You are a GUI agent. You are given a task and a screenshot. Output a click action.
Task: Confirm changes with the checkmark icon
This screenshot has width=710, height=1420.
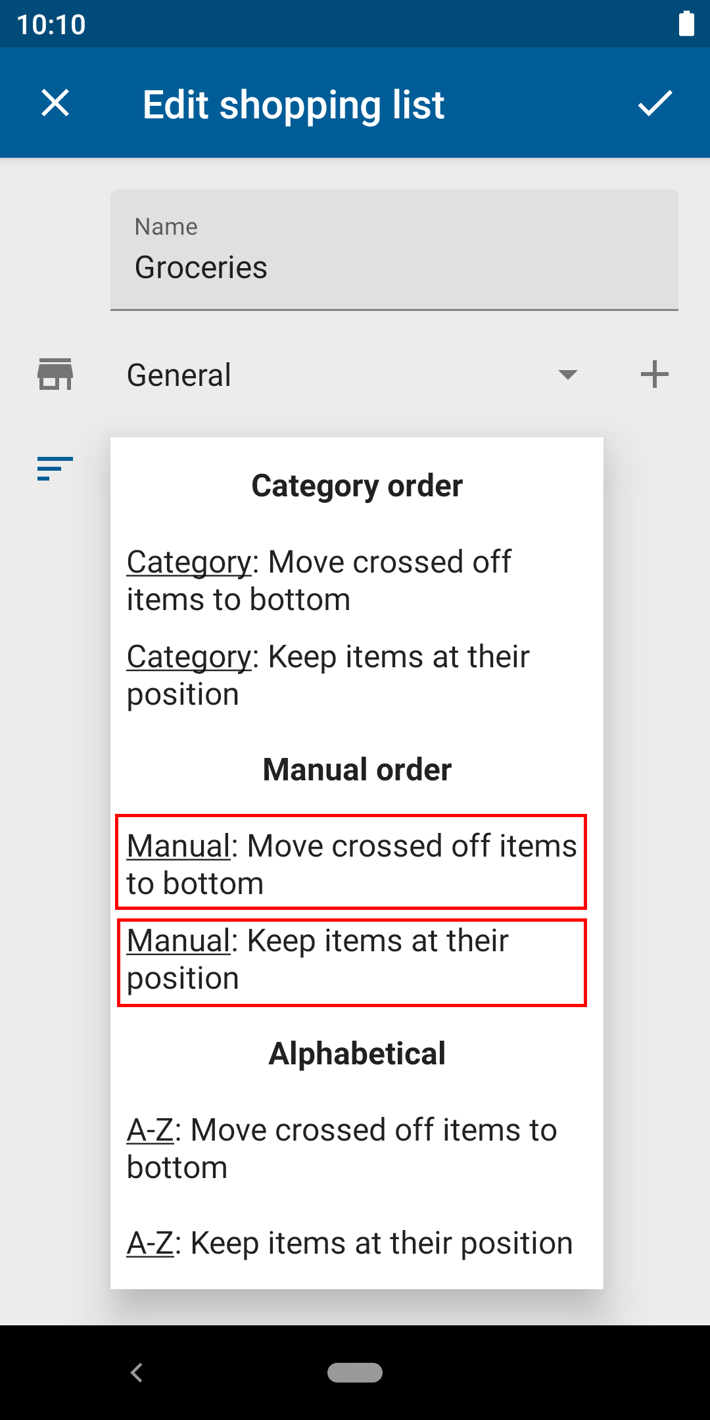coord(655,103)
